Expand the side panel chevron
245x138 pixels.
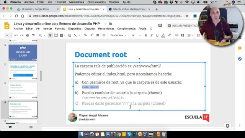coord(240,126)
